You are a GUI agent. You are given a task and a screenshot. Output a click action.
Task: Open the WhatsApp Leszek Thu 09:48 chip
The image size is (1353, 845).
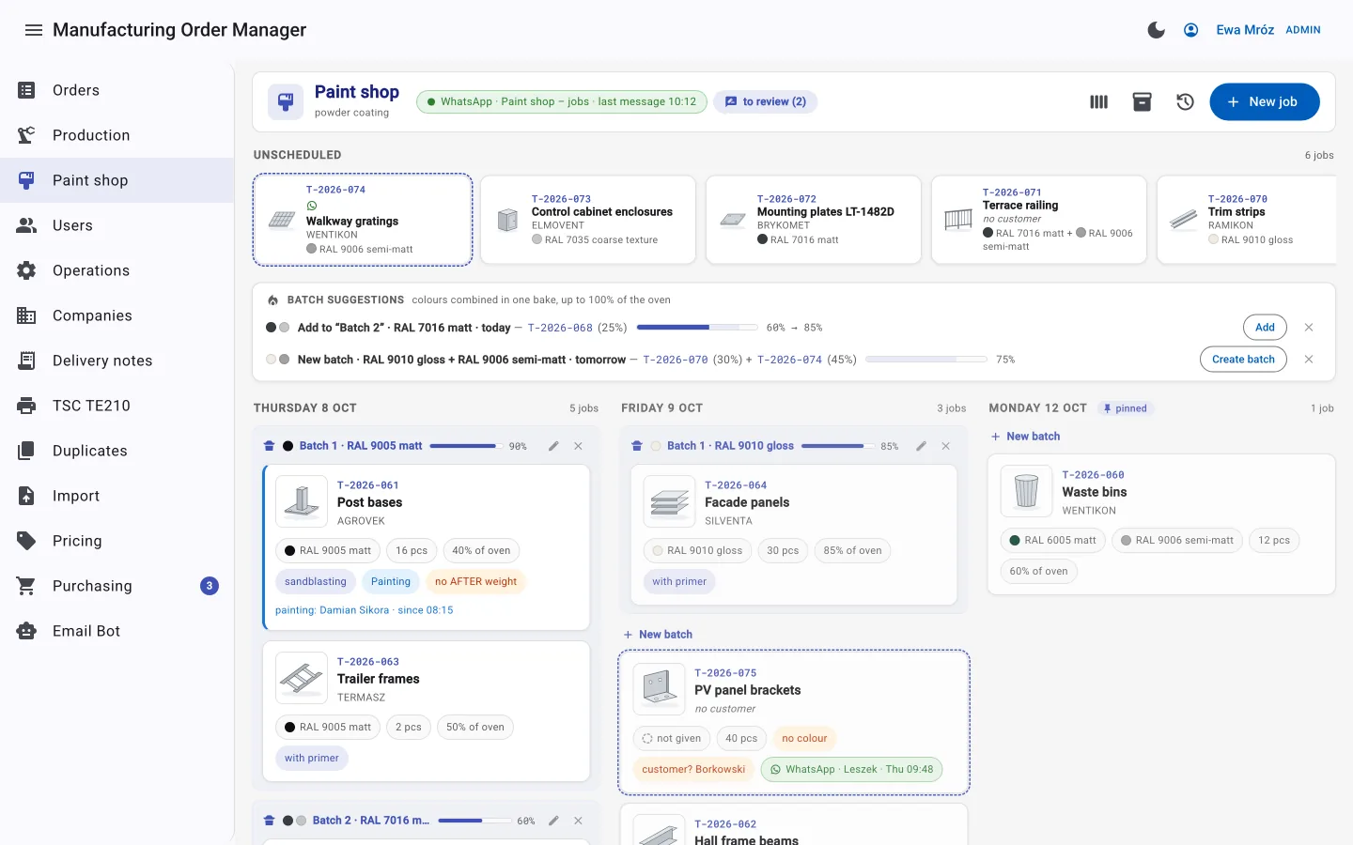click(x=851, y=770)
